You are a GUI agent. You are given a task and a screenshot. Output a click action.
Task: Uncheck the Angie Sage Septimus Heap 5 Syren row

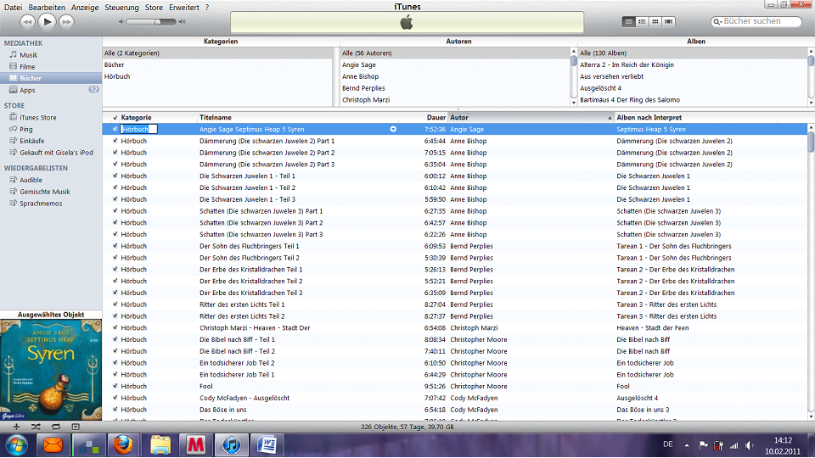click(x=115, y=129)
